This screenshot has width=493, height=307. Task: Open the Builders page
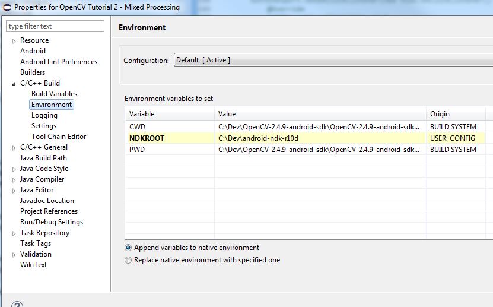(x=33, y=72)
